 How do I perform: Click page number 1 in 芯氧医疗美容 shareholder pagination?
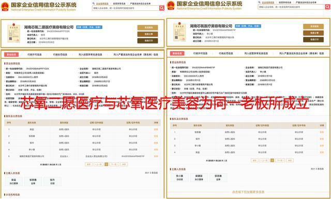pos(273,160)
